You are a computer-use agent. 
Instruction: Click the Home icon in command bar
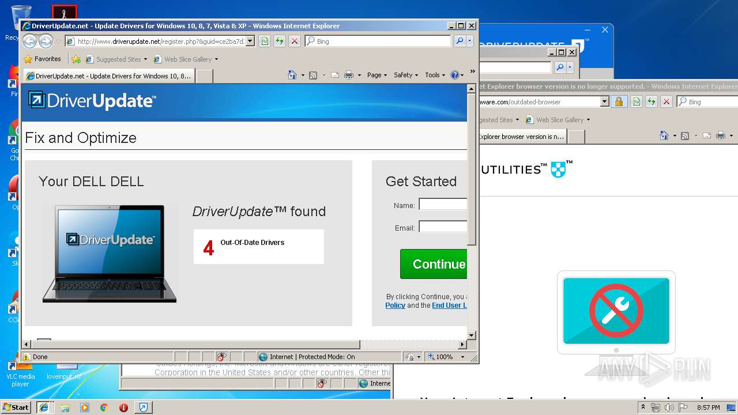(292, 75)
